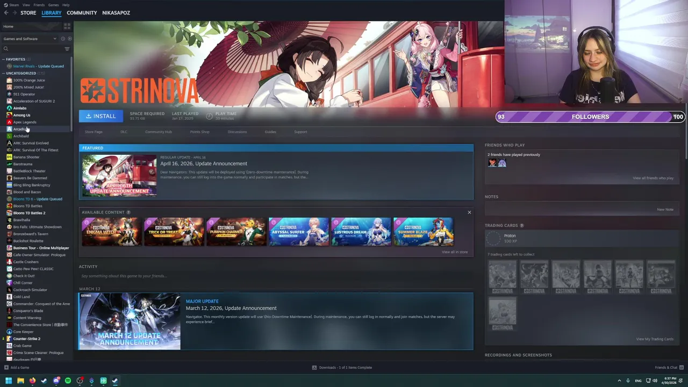The width and height of the screenshot is (688, 387).
Task: Go to Store Page link
Action: pos(94,132)
